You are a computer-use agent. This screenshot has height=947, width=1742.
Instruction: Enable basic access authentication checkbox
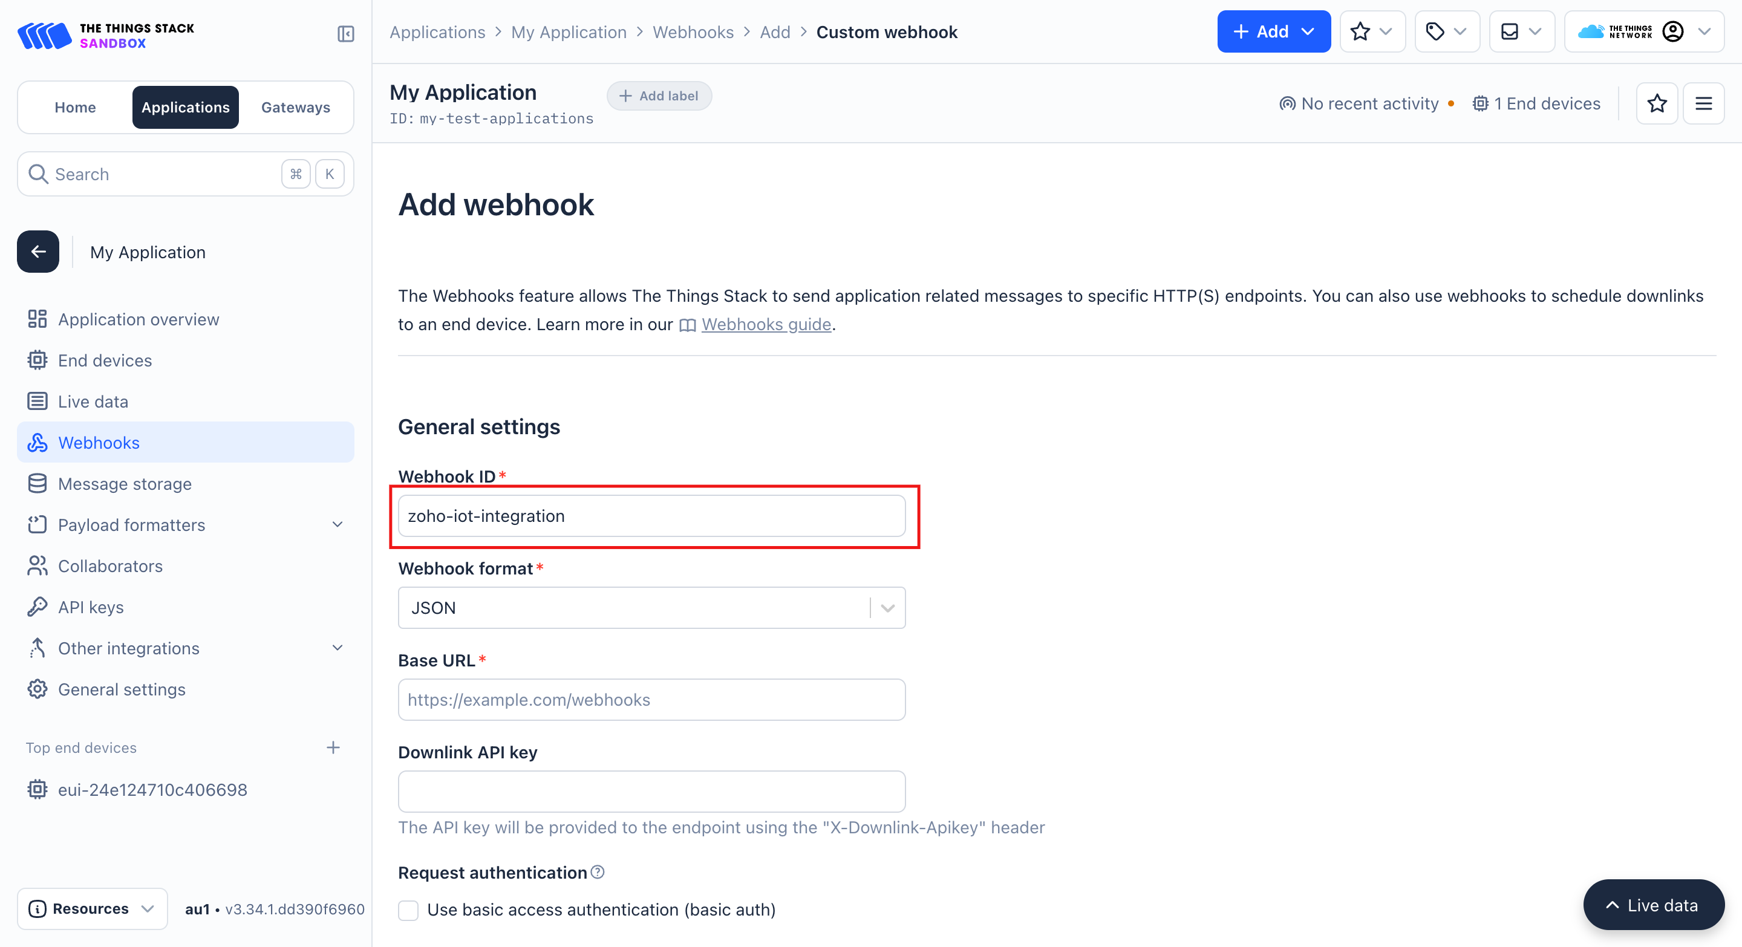(408, 910)
